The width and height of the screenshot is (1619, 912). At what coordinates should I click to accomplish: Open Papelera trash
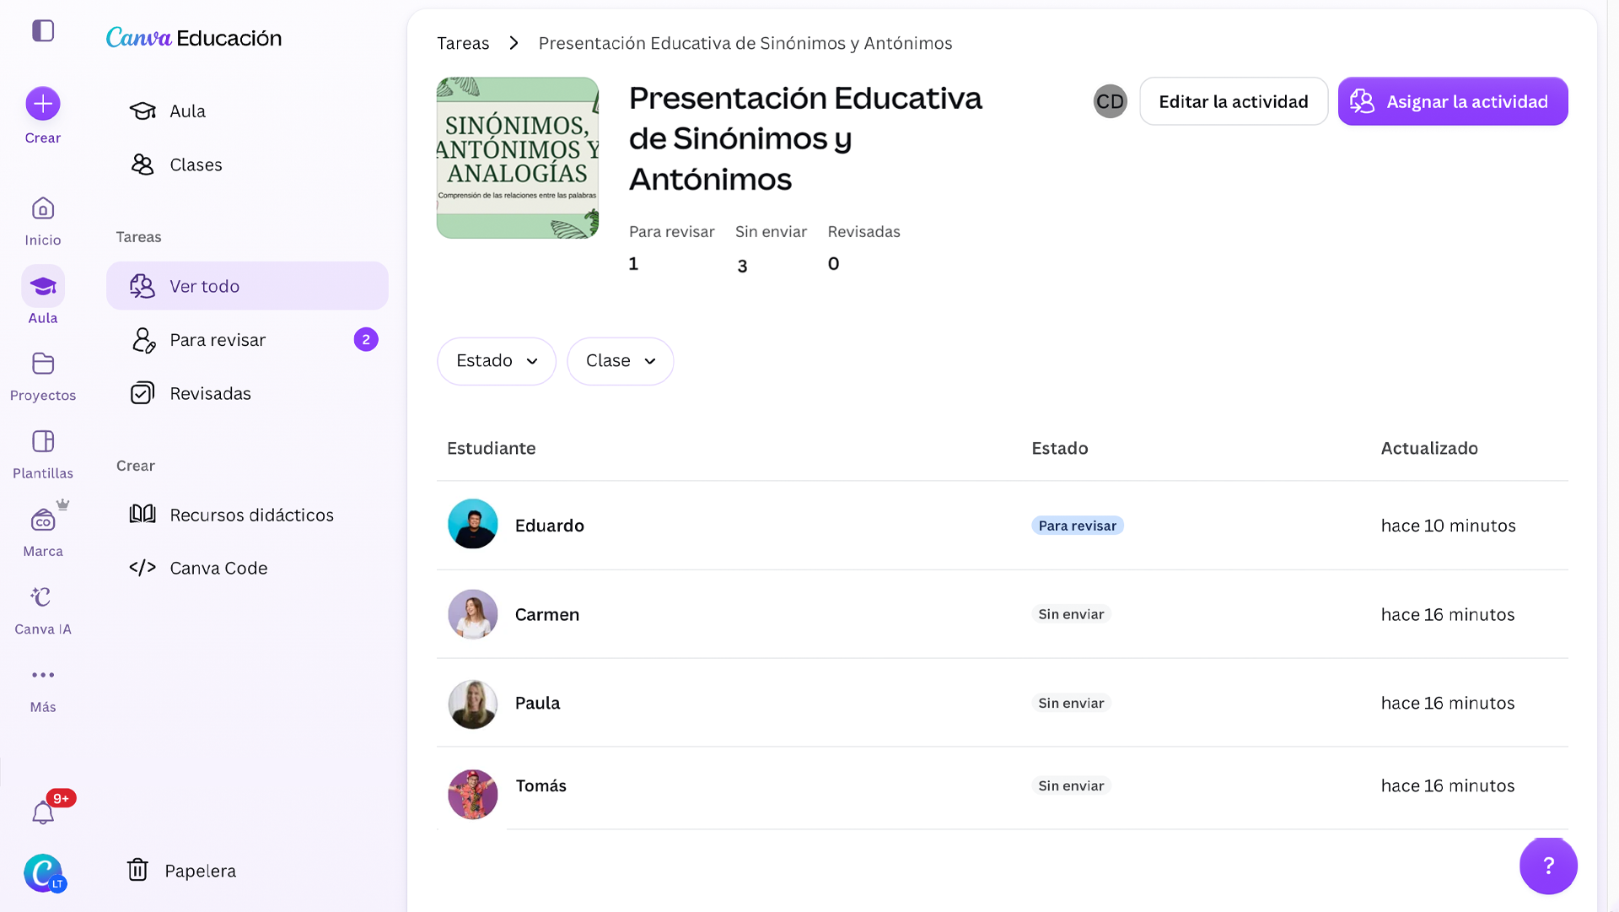[x=181, y=871]
